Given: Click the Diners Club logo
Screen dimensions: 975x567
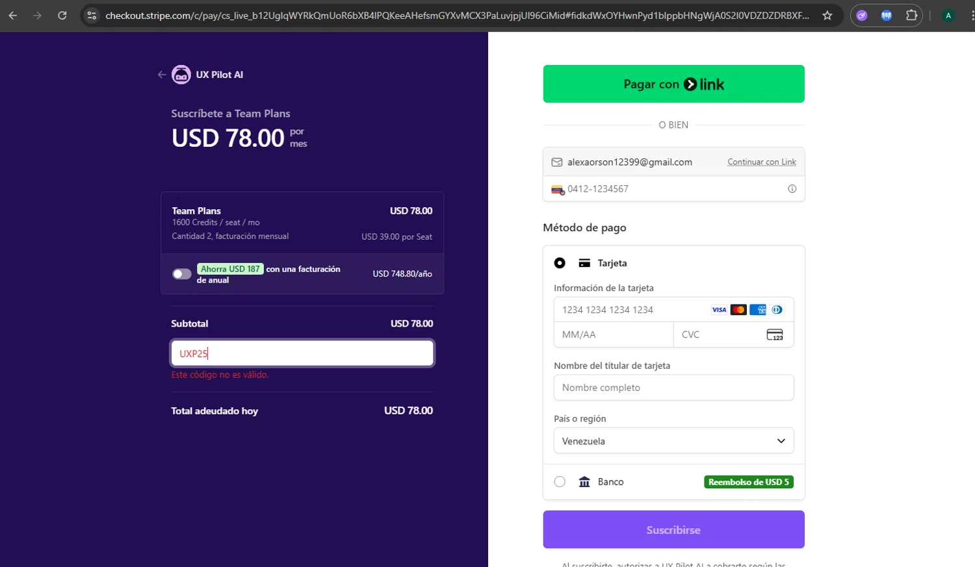Looking at the screenshot, I should pyautogui.click(x=777, y=310).
